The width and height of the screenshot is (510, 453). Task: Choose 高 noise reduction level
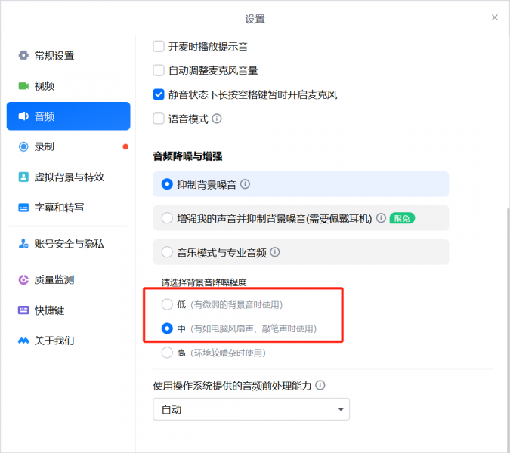pyautogui.click(x=167, y=353)
